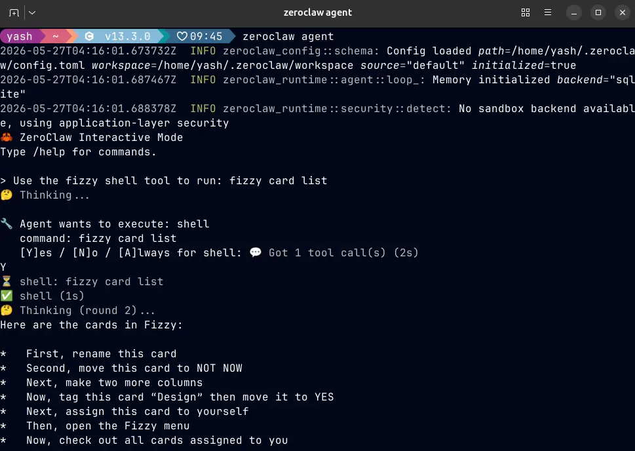Open a new terminal tab

14,13
